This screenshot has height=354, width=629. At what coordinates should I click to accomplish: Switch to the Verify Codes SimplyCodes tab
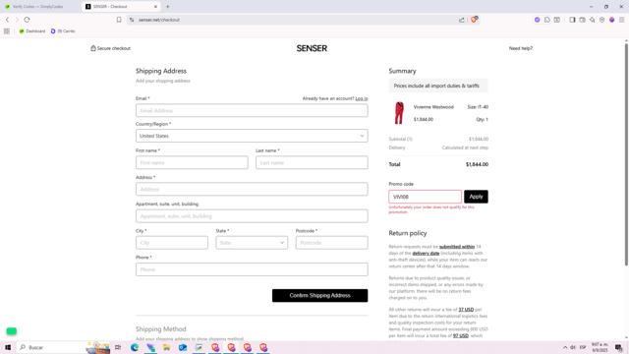(x=38, y=7)
